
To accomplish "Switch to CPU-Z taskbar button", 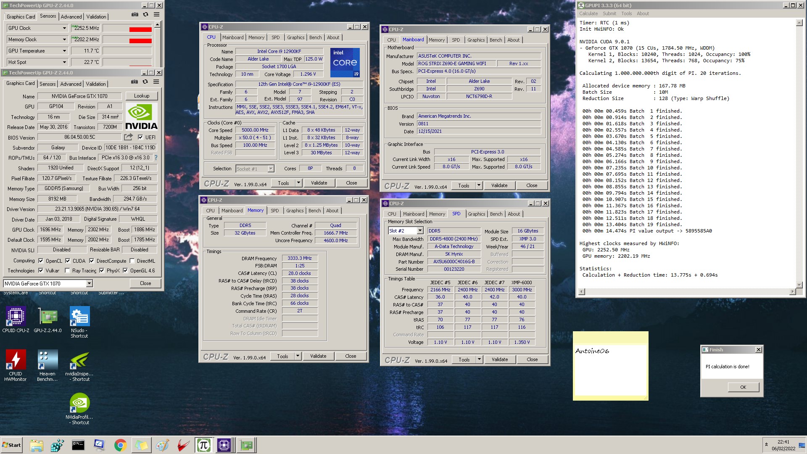I will click(224, 445).
